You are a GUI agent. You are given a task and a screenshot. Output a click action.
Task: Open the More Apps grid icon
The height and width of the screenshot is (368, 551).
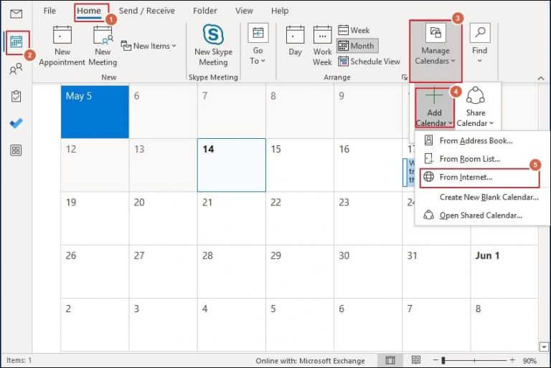tap(17, 150)
